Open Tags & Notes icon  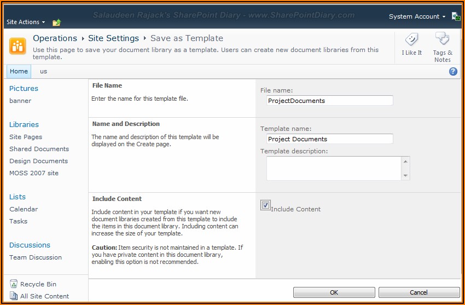tap(442, 39)
